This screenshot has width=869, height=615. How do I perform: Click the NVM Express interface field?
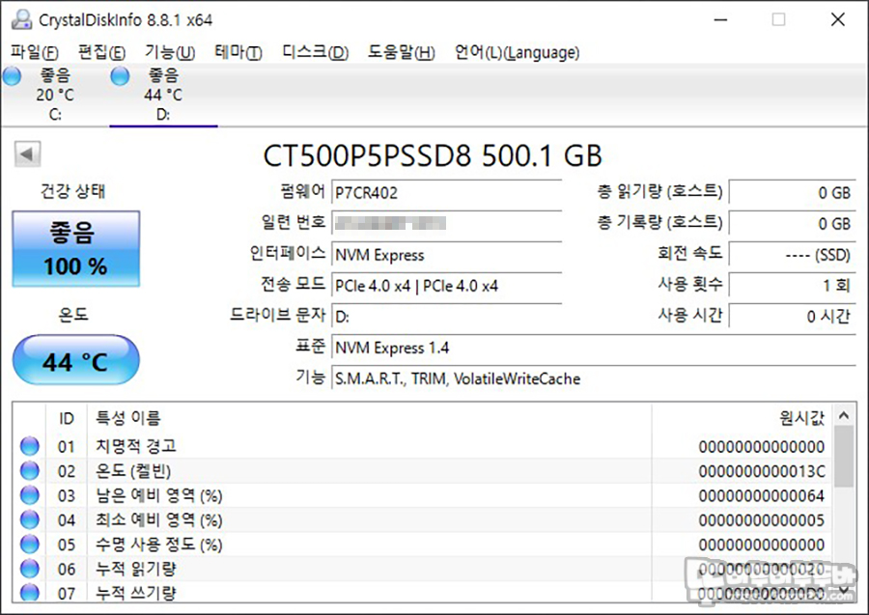click(x=447, y=255)
